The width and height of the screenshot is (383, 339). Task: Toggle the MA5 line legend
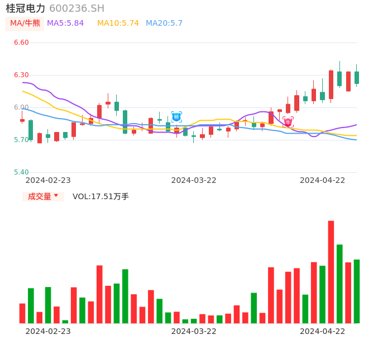pos(65,23)
